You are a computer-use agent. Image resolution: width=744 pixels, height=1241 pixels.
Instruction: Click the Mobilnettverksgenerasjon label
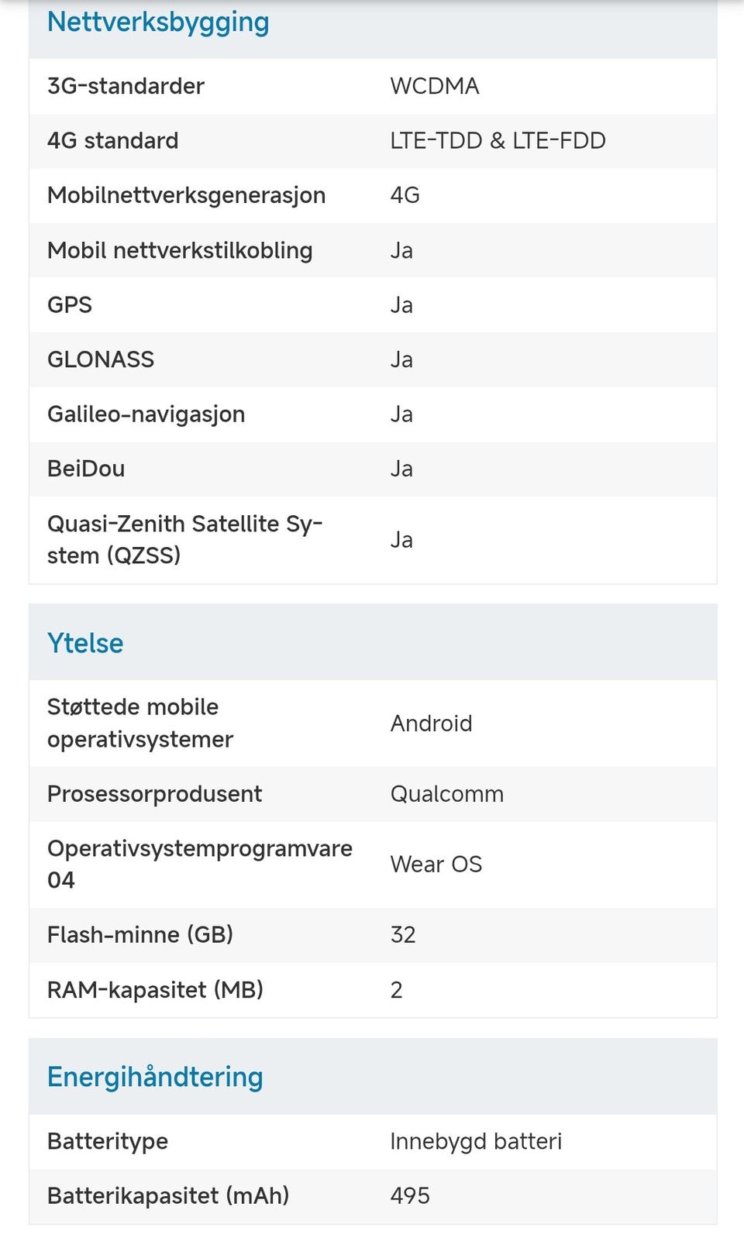pos(186,195)
